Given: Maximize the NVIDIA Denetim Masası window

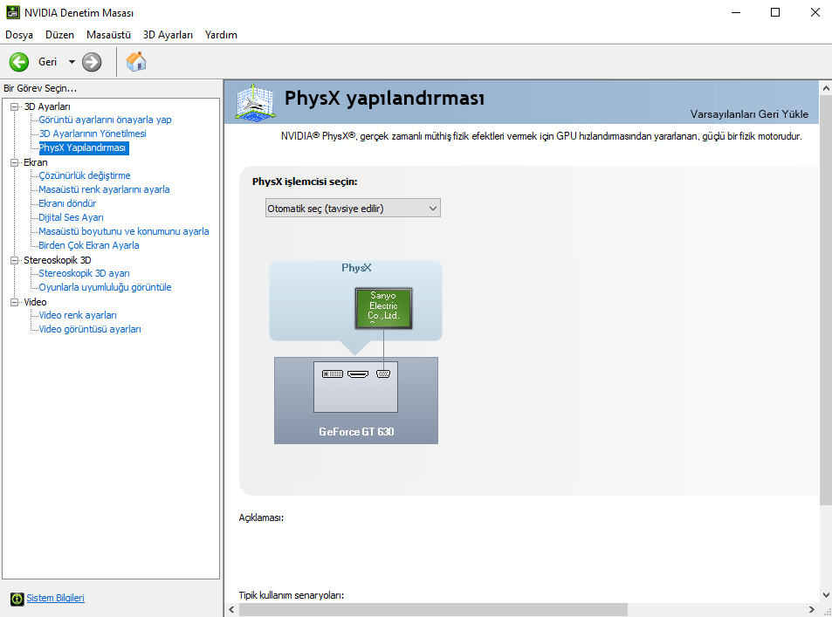Looking at the screenshot, I should pyautogui.click(x=775, y=12).
